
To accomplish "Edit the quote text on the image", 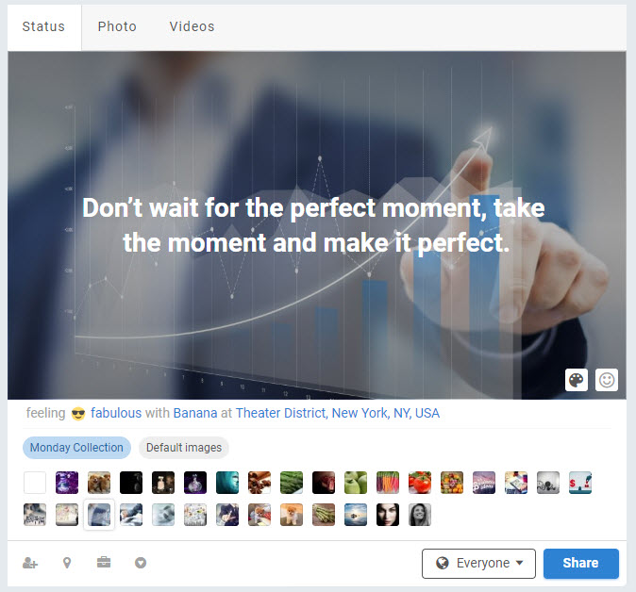I will pyautogui.click(x=314, y=225).
